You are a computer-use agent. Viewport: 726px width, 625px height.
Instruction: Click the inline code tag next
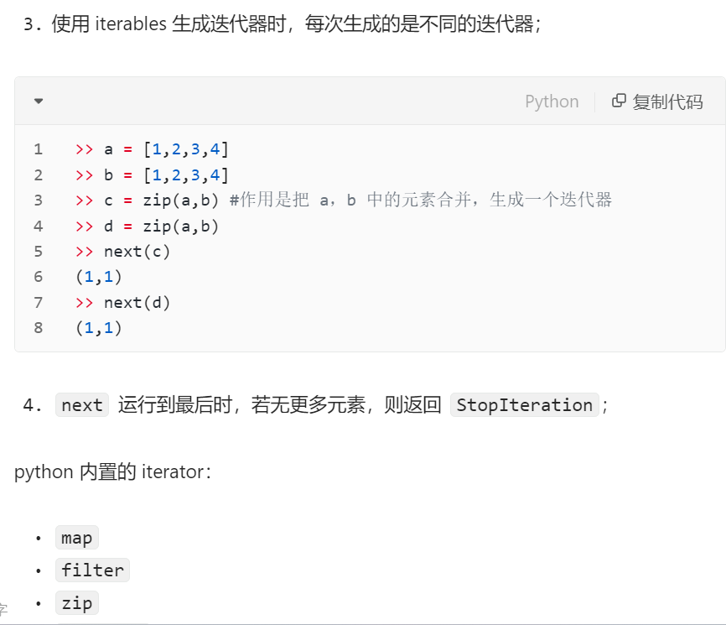pos(82,405)
